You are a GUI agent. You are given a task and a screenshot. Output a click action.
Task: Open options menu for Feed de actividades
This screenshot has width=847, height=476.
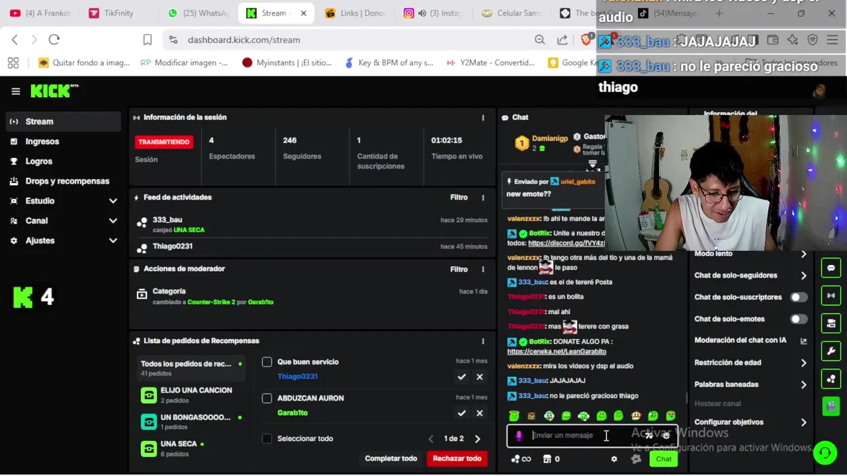point(483,198)
